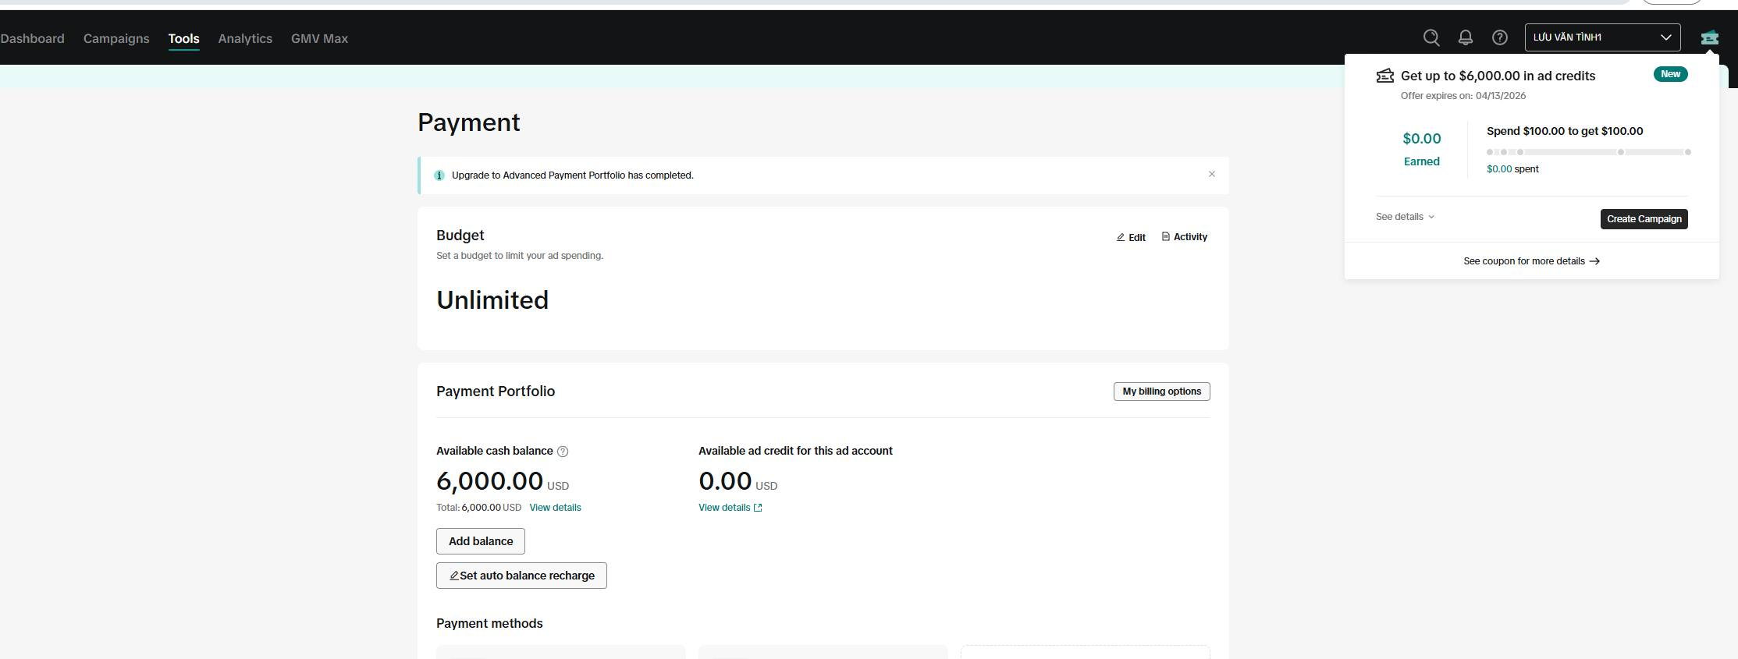Viewport: 1738px width, 659px height.
Task: Click the Add balance button
Action: (x=481, y=541)
